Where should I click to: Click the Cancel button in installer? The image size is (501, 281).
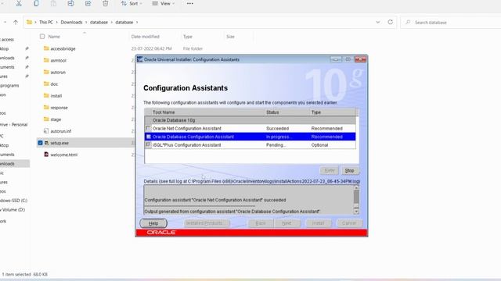[350, 223]
